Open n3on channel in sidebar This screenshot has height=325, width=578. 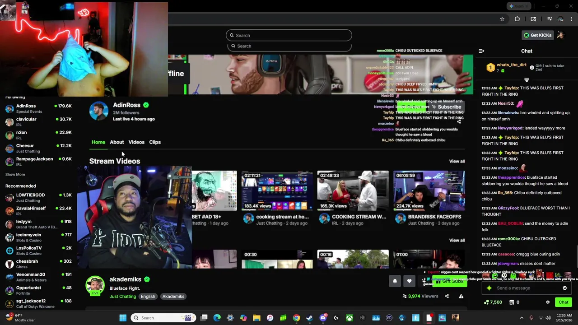coord(38,135)
